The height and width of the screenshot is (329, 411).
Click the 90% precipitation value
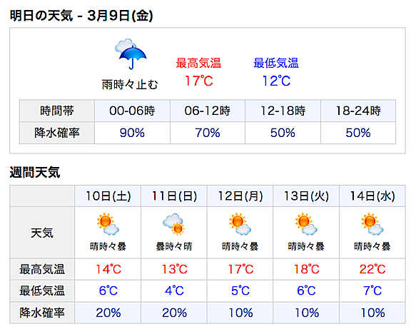click(x=132, y=133)
